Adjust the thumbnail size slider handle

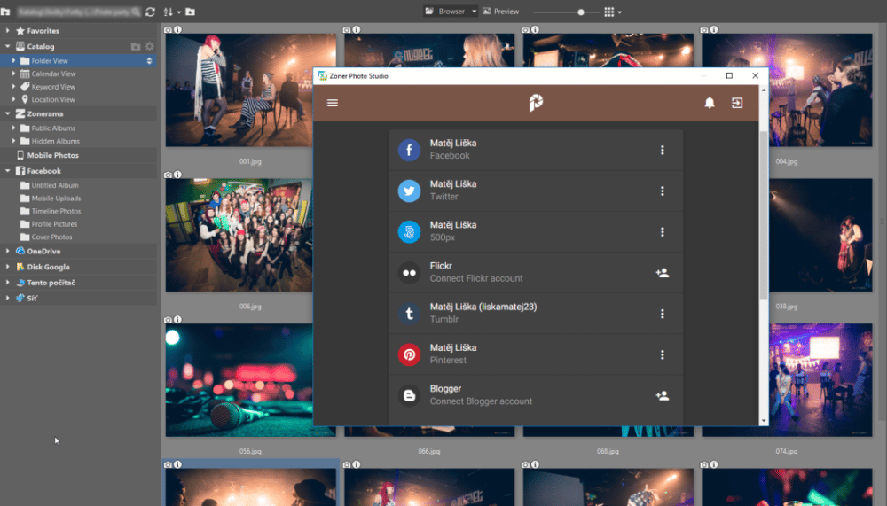click(x=580, y=12)
